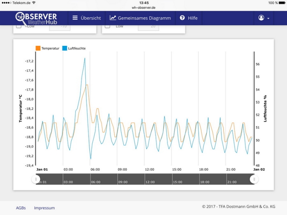The width and height of the screenshot is (287, 215).
Task: Click the wh-observer.de address bar
Action: coord(143,8)
